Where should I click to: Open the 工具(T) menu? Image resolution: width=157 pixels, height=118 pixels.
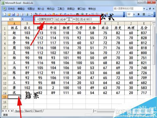click(61, 9)
